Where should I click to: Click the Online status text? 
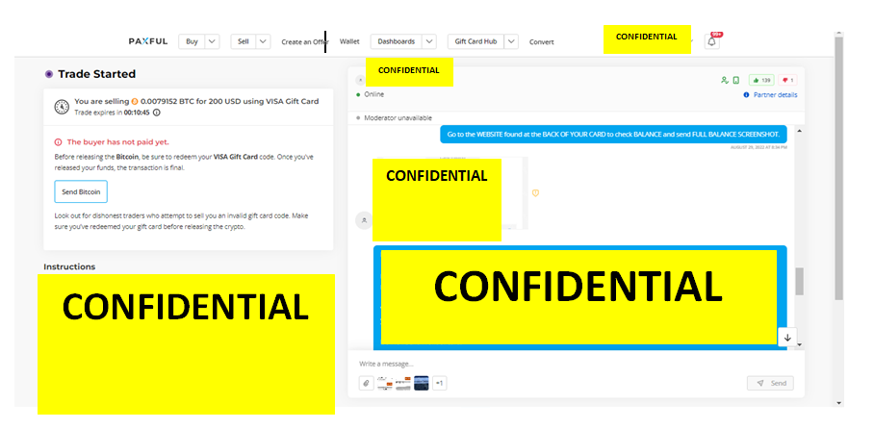(374, 94)
